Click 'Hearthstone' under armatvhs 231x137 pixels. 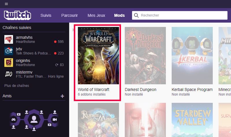point(25,42)
